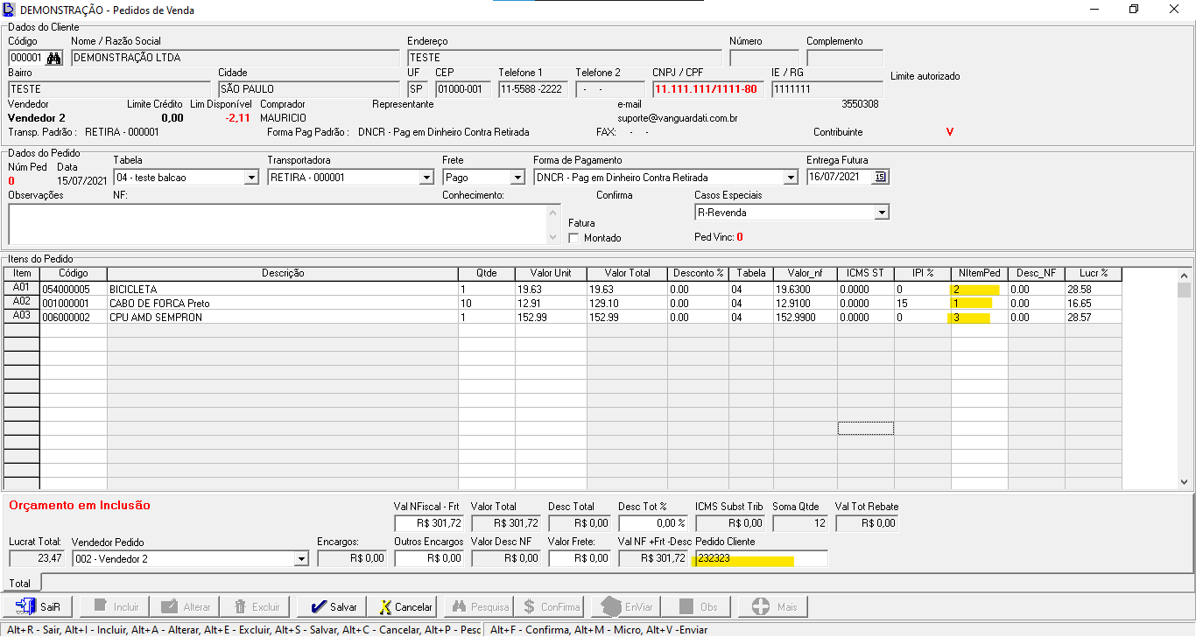
Task: Click the EnViar button
Action: tap(624, 606)
